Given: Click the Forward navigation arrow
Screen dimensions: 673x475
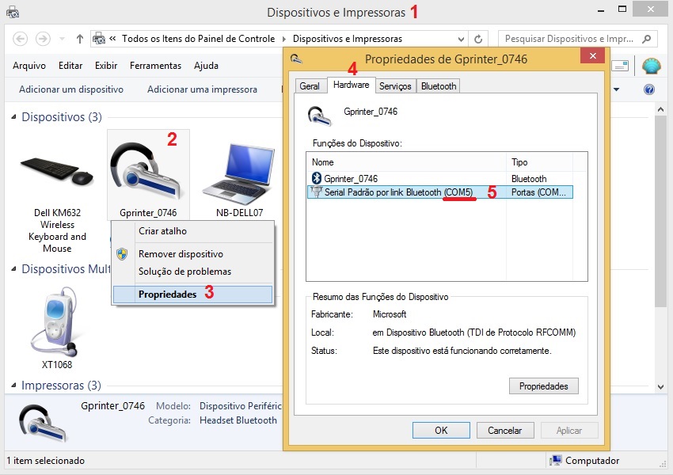Looking at the screenshot, I should coord(43,39).
